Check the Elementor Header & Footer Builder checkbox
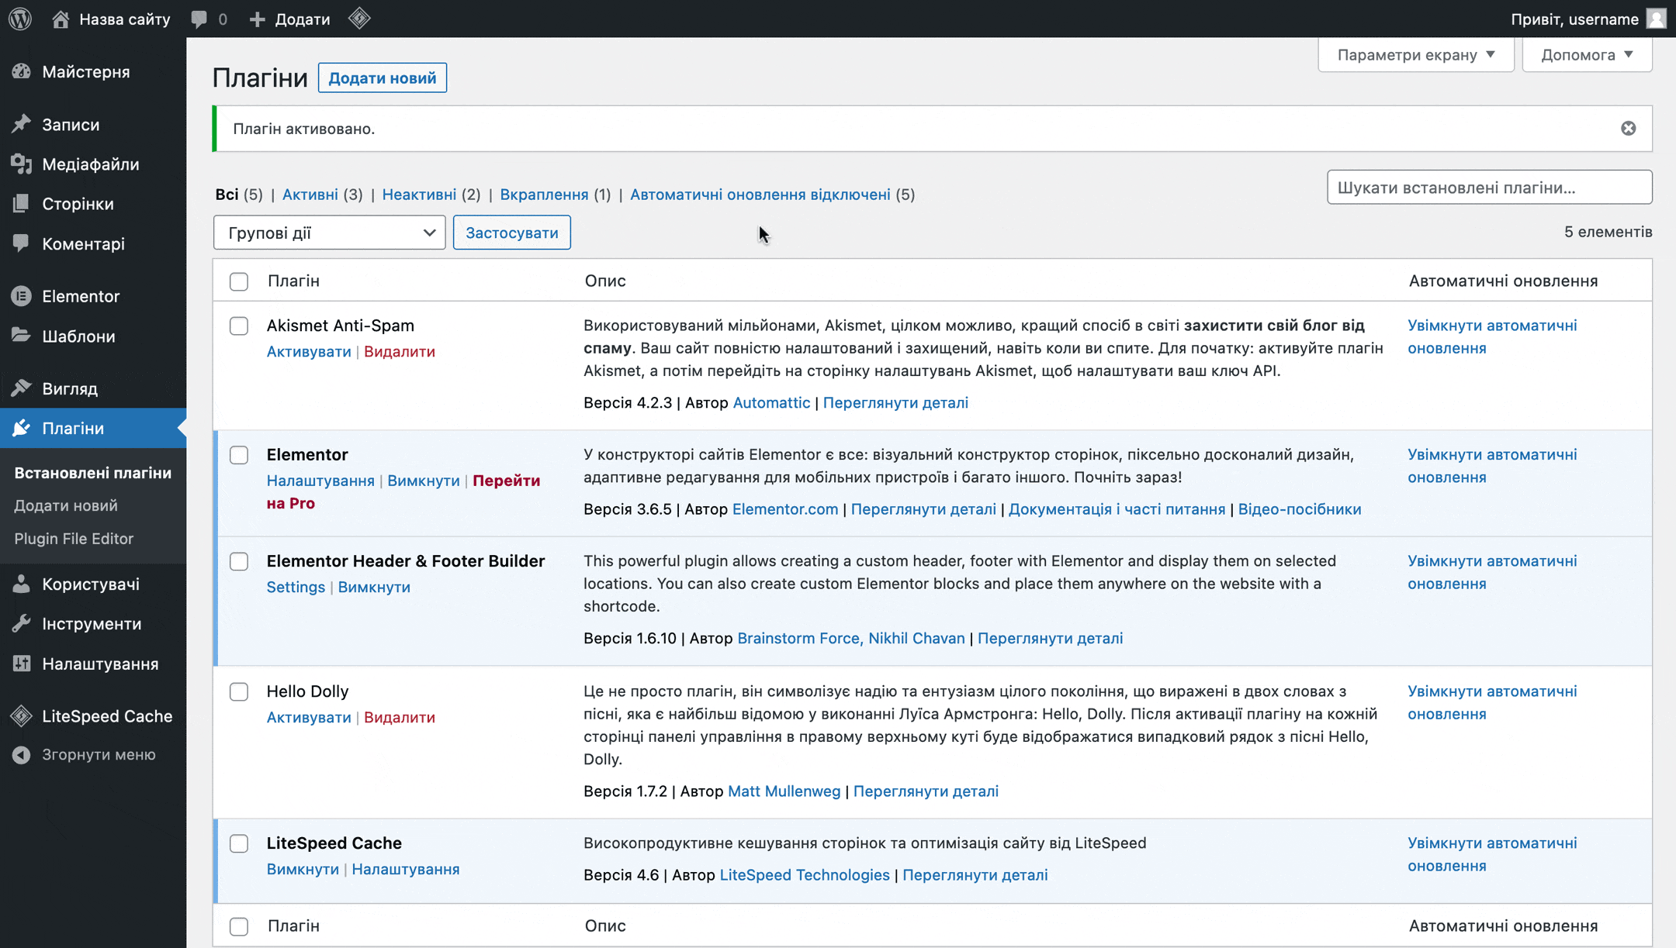Image resolution: width=1676 pixels, height=948 pixels. pos(239,561)
